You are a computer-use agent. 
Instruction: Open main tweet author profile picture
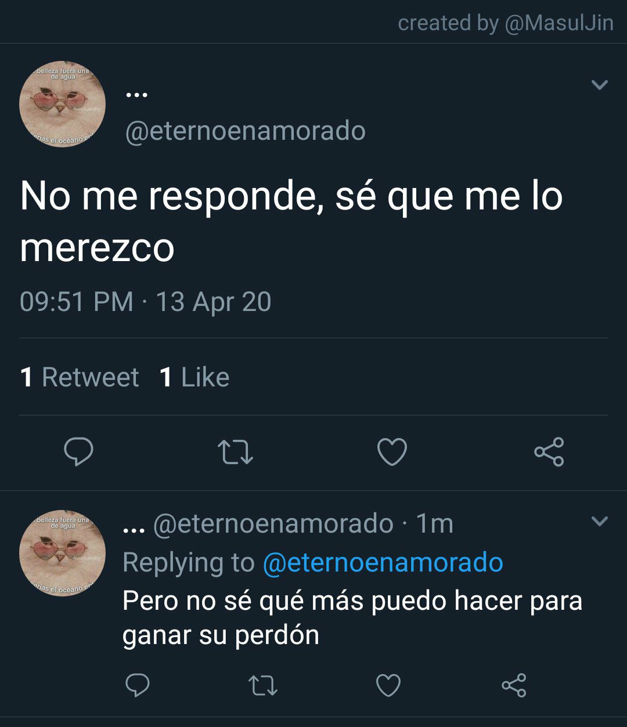[63, 104]
